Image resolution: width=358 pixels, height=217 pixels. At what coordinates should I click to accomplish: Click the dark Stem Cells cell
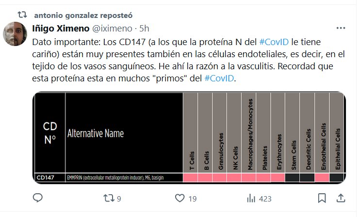click(x=293, y=178)
